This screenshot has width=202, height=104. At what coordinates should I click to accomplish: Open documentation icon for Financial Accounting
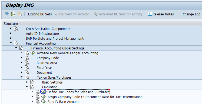16,43
